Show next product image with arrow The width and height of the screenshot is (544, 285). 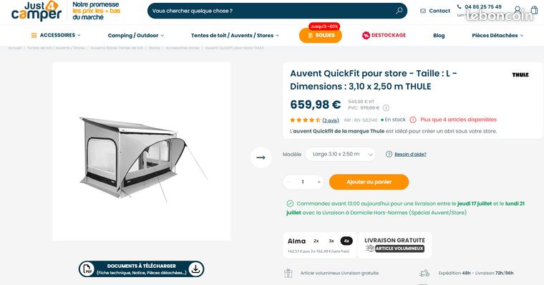[261, 158]
